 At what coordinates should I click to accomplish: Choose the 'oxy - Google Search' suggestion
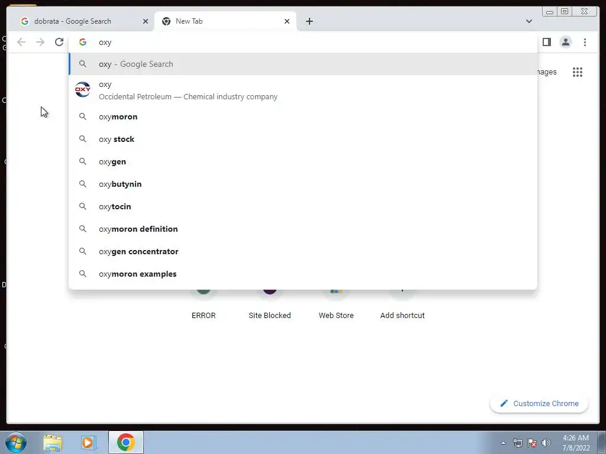pyautogui.click(x=303, y=64)
